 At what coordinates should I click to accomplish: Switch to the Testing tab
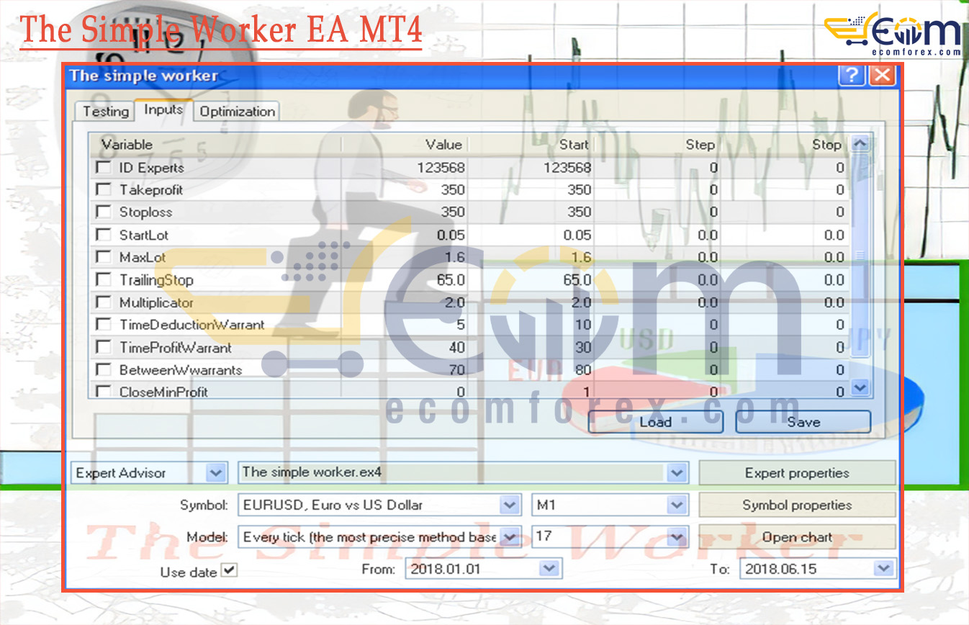(x=105, y=112)
